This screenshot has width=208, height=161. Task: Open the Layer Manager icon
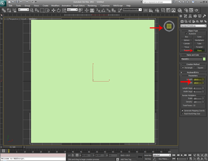click(157, 10)
